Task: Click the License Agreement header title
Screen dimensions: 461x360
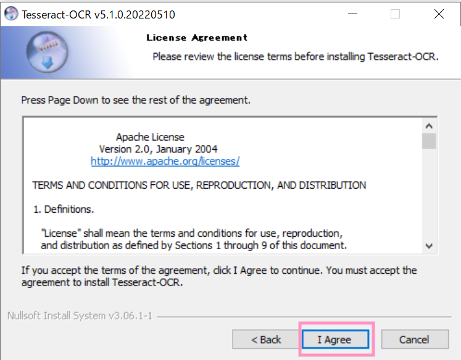Action: 197,38
